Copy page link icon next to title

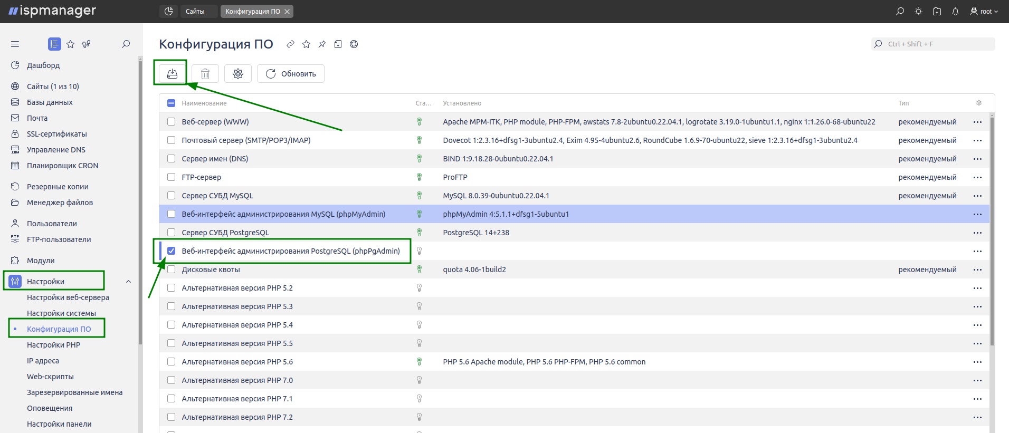click(x=290, y=44)
